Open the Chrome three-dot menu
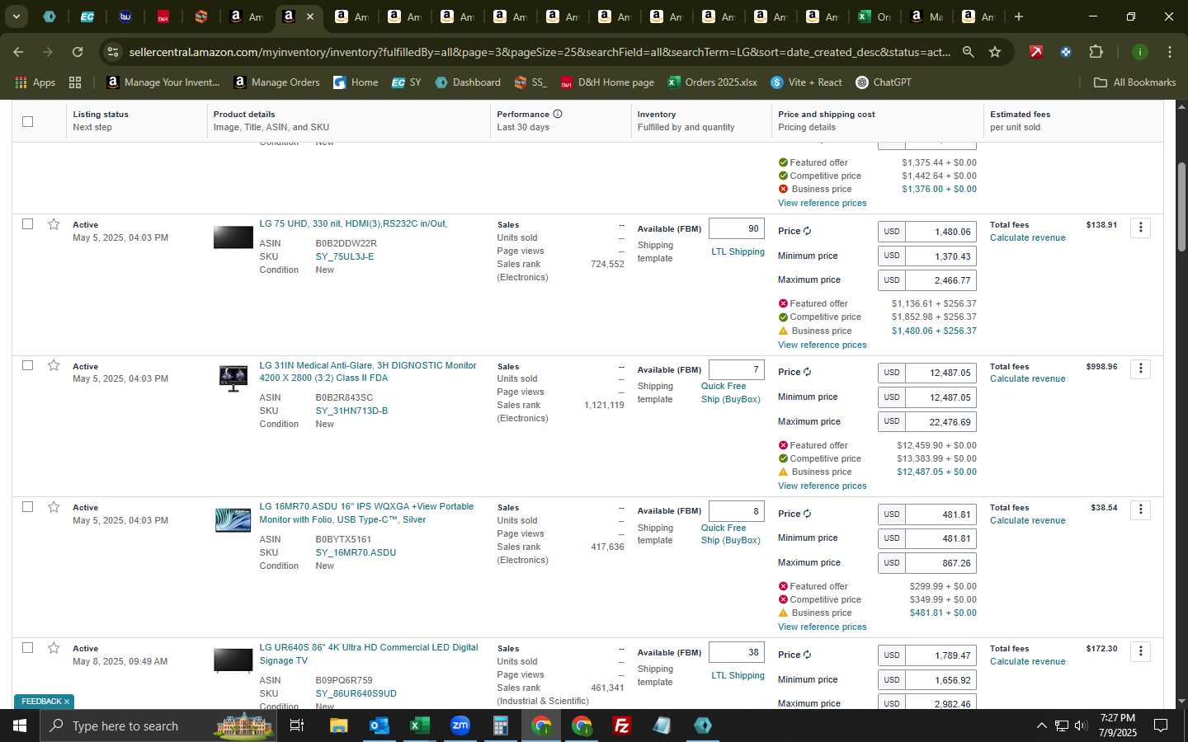The height and width of the screenshot is (742, 1188). point(1169,52)
